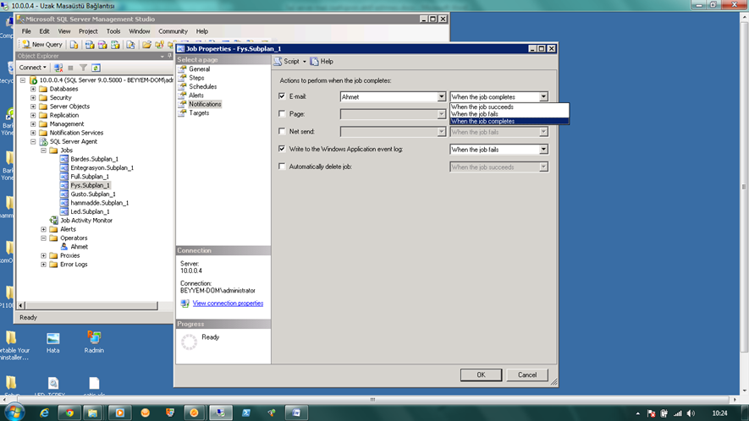Click the Analysis Services XMLA Query toolbar icon
Image resolution: width=749 pixels, height=421 pixels.
click(x=115, y=45)
